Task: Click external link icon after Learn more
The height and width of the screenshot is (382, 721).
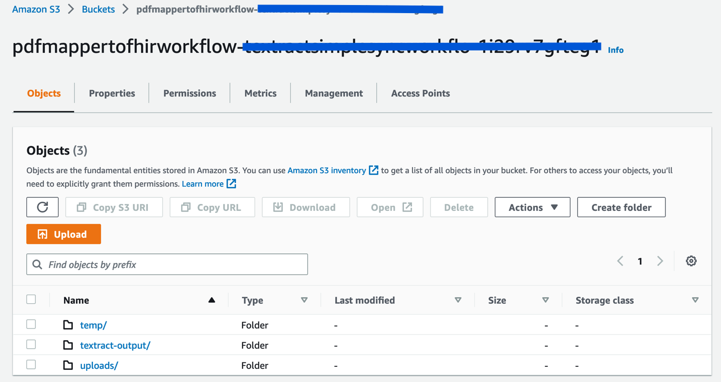Action: coord(231,184)
